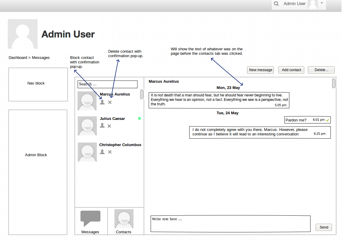The image size is (343, 241).
Task: Click the Mon, 23 May date header
Action: [228, 87]
